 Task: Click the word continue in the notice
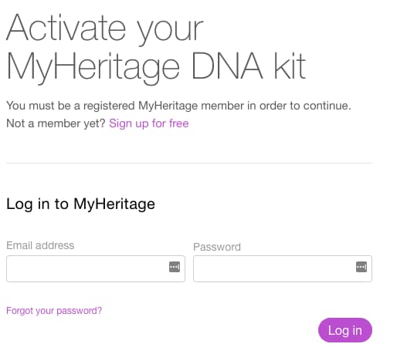[325, 106]
